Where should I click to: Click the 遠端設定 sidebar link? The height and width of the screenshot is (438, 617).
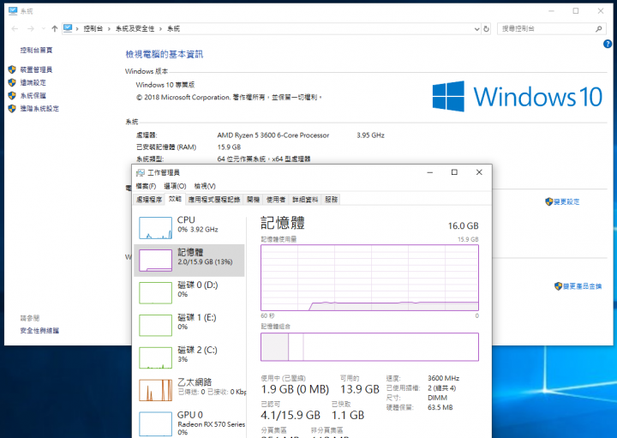click(x=33, y=82)
